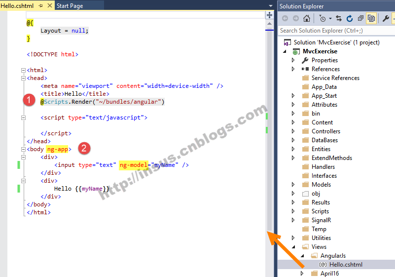
Task: Expand the Scripts folder
Action: point(293,211)
